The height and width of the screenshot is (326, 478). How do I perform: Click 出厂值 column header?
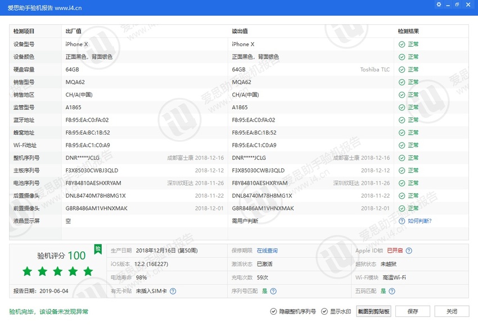click(x=74, y=31)
